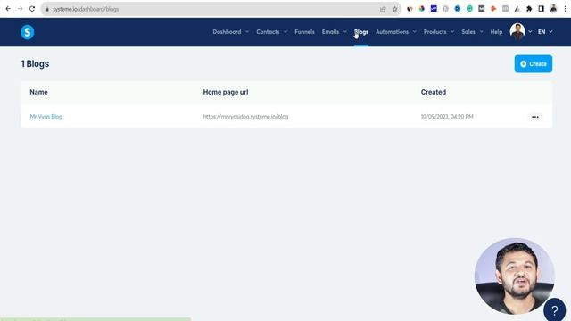
Task: Open the green circle Grammarly extension
Action: click(x=469, y=9)
